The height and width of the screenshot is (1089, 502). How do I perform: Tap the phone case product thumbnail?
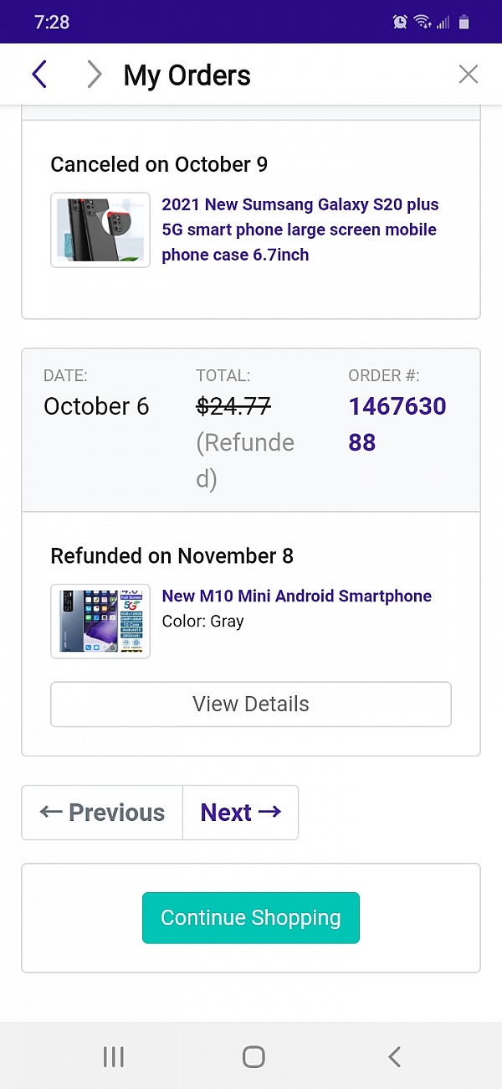pos(100,230)
